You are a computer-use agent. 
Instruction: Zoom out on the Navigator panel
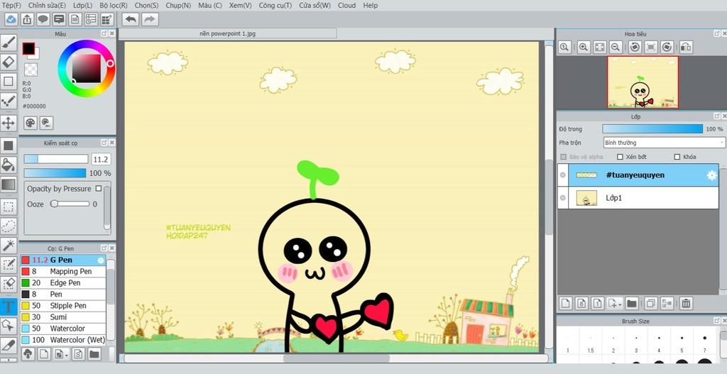[616, 47]
